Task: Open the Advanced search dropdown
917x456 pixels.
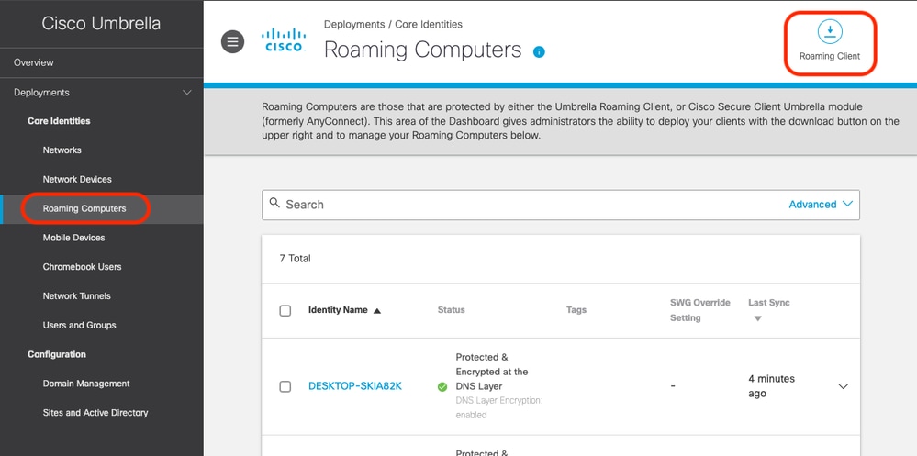Action: pos(821,204)
